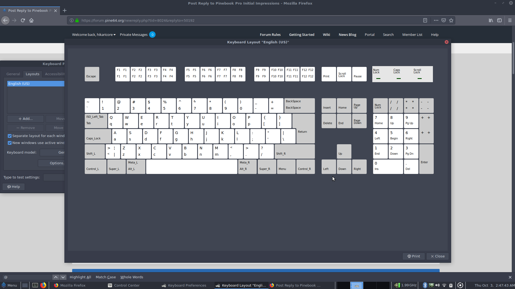Click CPU frequency 1.99 GHz monitor
The height and width of the screenshot is (289, 515).
(405, 285)
